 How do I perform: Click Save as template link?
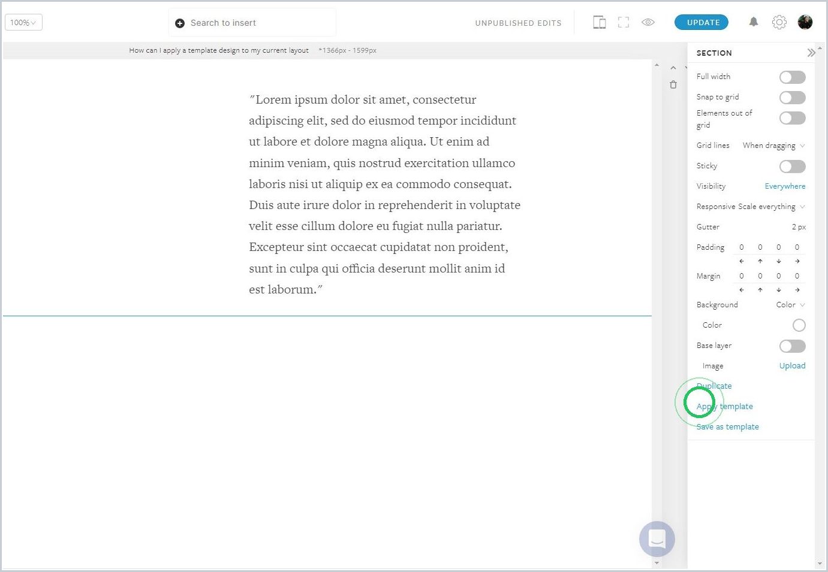727,427
